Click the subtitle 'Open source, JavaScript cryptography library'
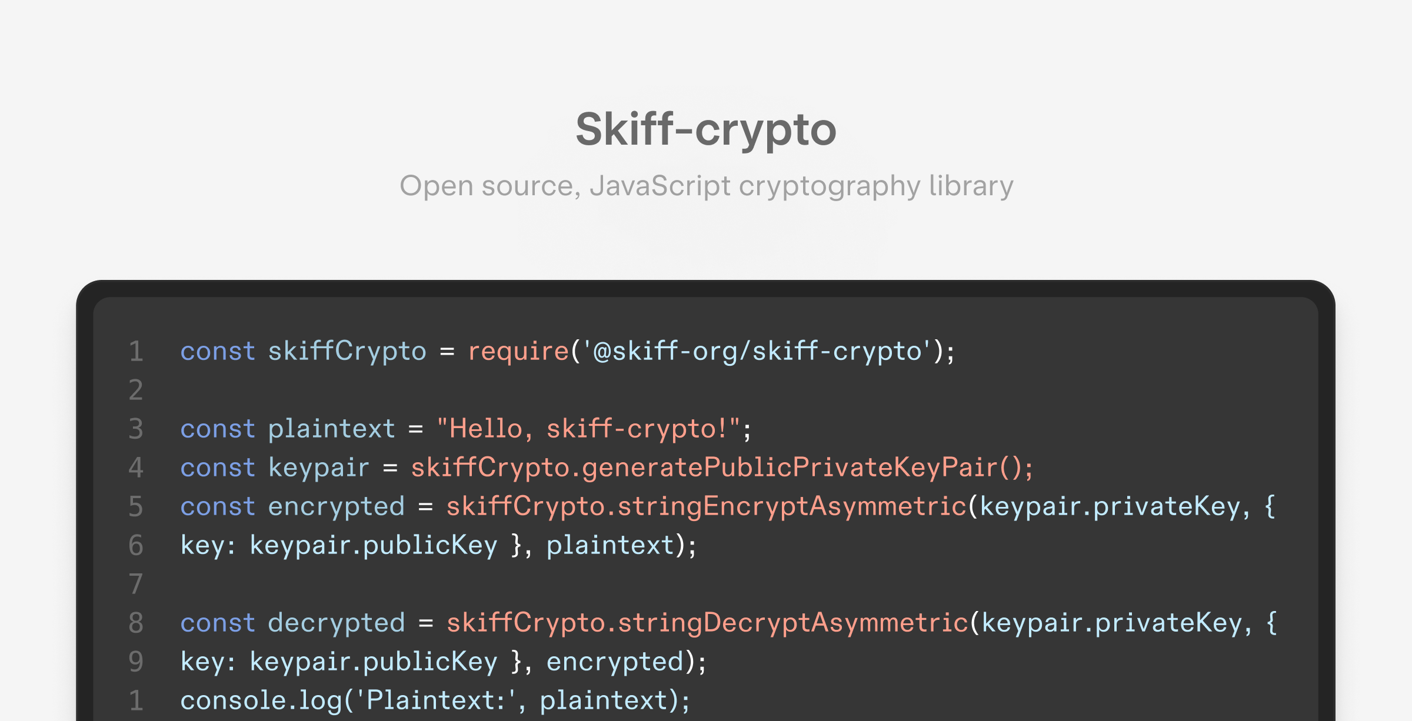This screenshot has height=721, width=1412. click(706, 186)
